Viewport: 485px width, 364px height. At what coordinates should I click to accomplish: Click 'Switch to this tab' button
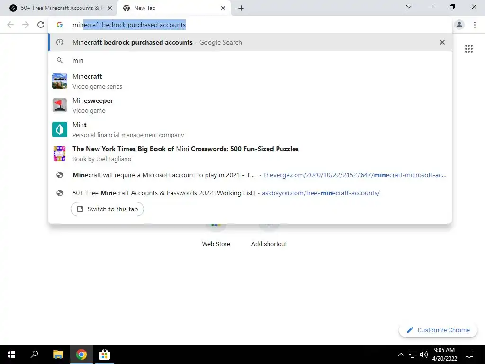pyautogui.click(x=107, y=209)
